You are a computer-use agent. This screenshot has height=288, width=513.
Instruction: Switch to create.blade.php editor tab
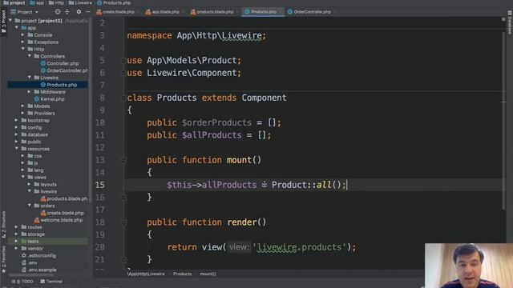click(115, 12)
